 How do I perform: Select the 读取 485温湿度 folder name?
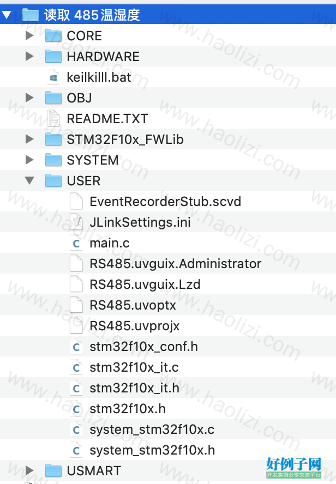[x=92, y=15]
